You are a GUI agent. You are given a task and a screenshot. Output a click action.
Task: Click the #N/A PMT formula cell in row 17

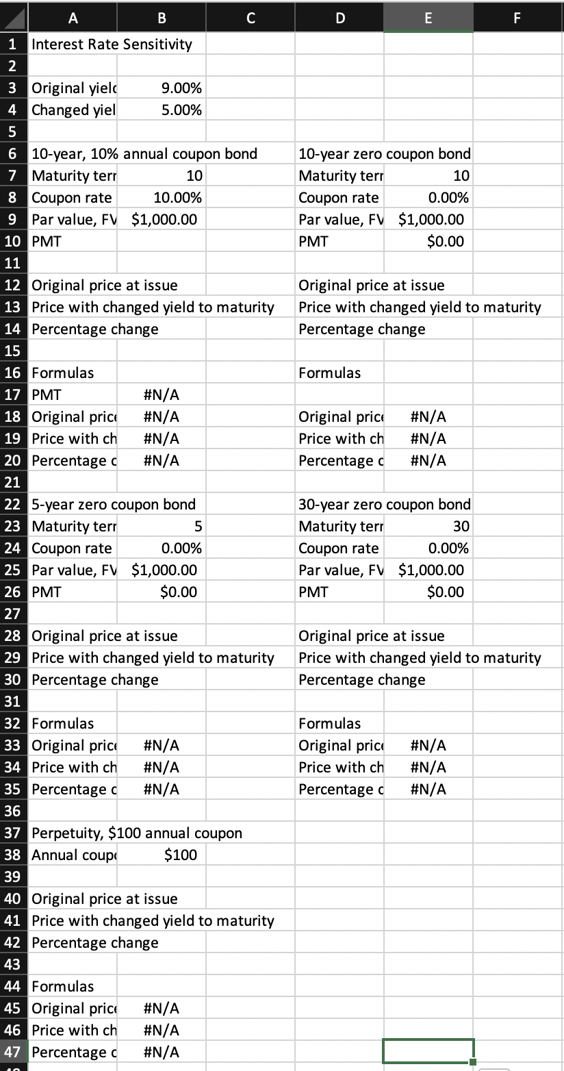coord(162,394)
